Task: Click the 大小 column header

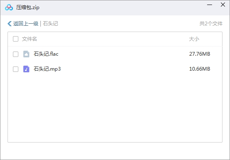Action: 194,39
